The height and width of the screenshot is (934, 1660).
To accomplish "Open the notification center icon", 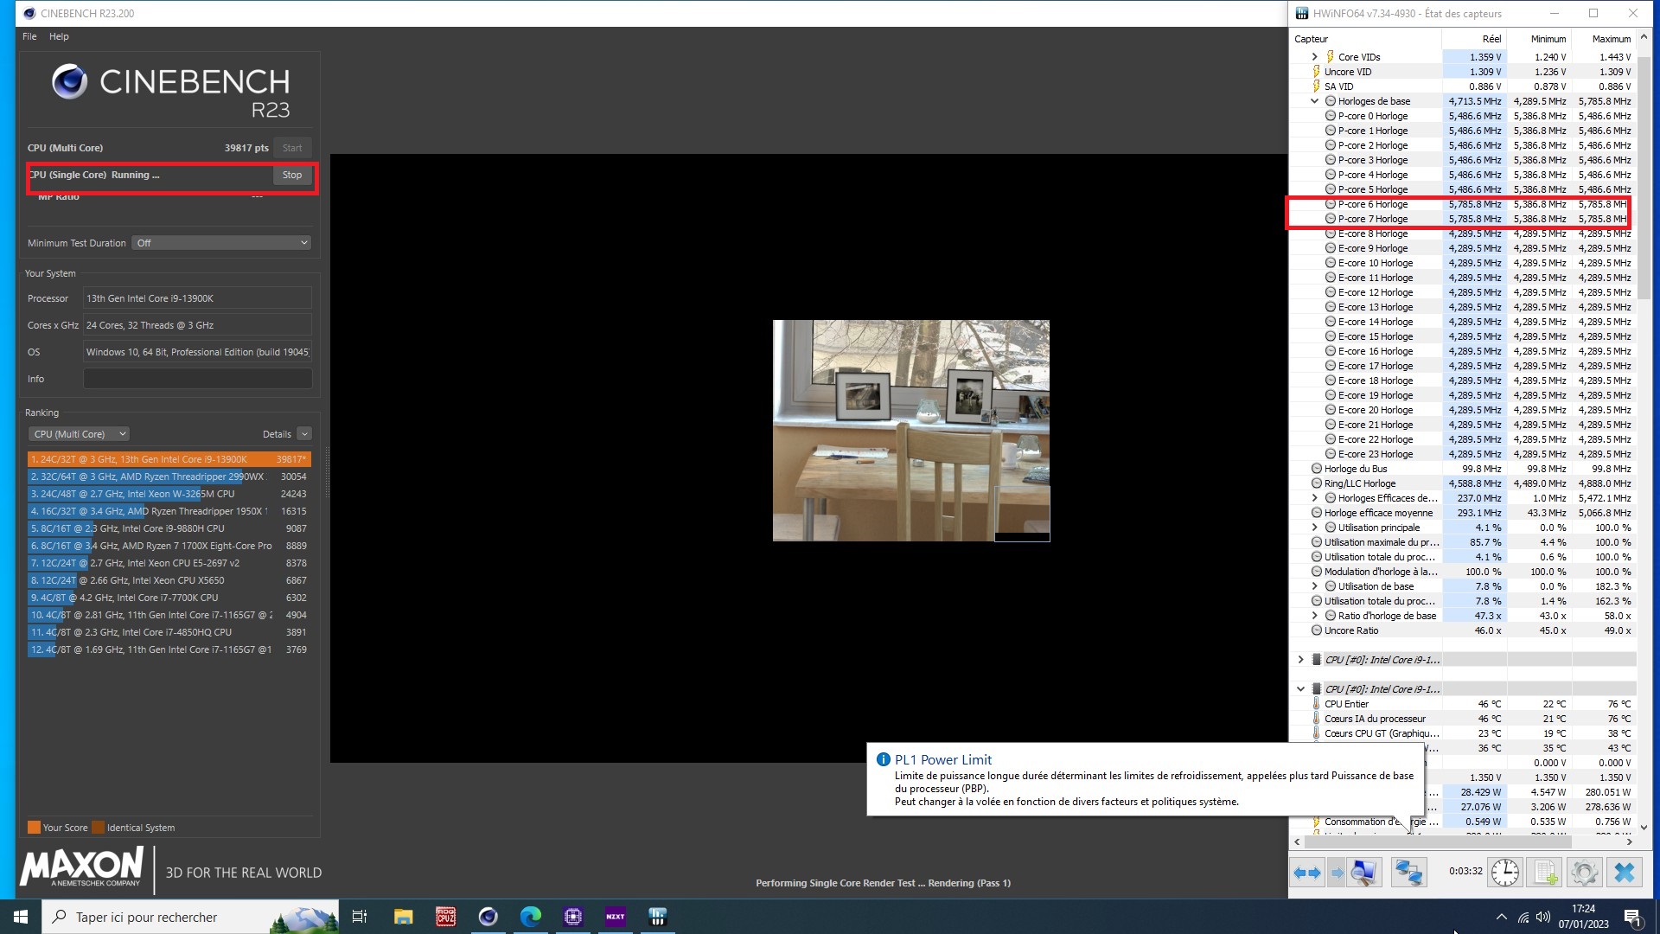I will (1632, 917).
